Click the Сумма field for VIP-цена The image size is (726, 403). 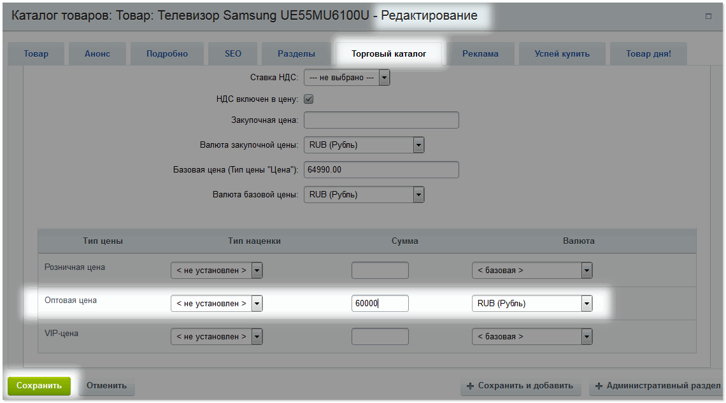380,337
